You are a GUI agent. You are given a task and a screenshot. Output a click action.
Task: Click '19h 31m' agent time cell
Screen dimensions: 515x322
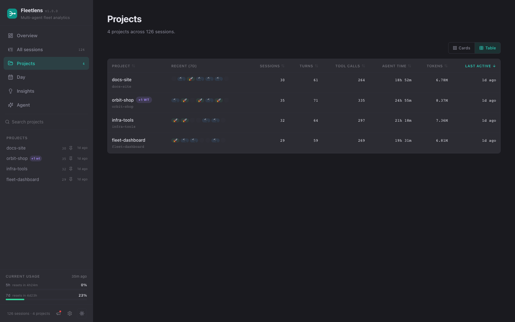(x=403, y=141)
